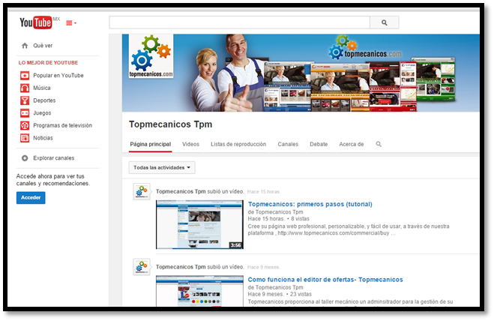
Task: Select the Página principal tab
Action: point(150,145)
